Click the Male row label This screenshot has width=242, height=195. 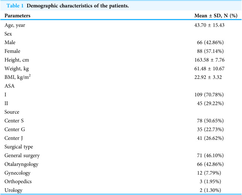(10, 43)
